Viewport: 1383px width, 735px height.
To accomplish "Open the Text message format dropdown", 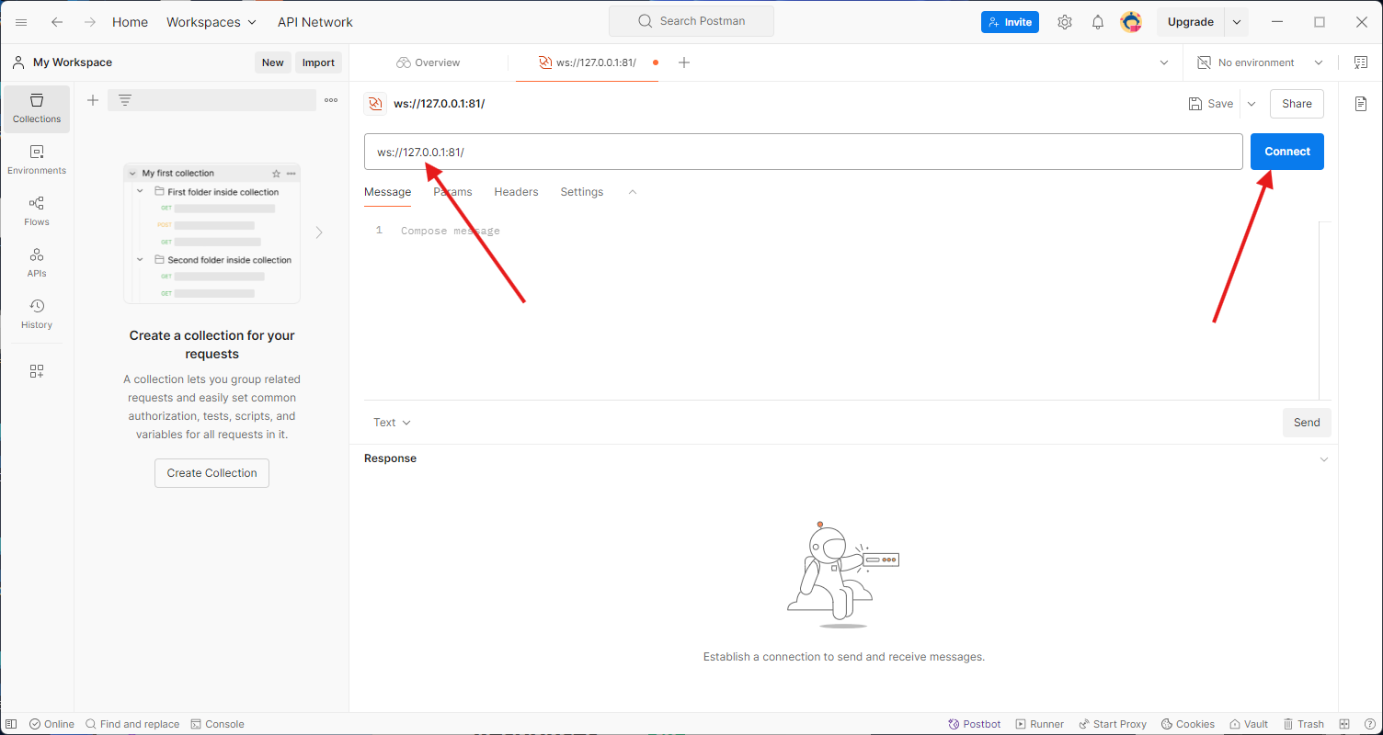I will pos(392,423).
